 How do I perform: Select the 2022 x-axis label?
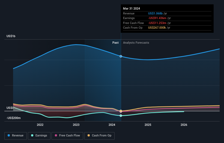click(40, 125)
